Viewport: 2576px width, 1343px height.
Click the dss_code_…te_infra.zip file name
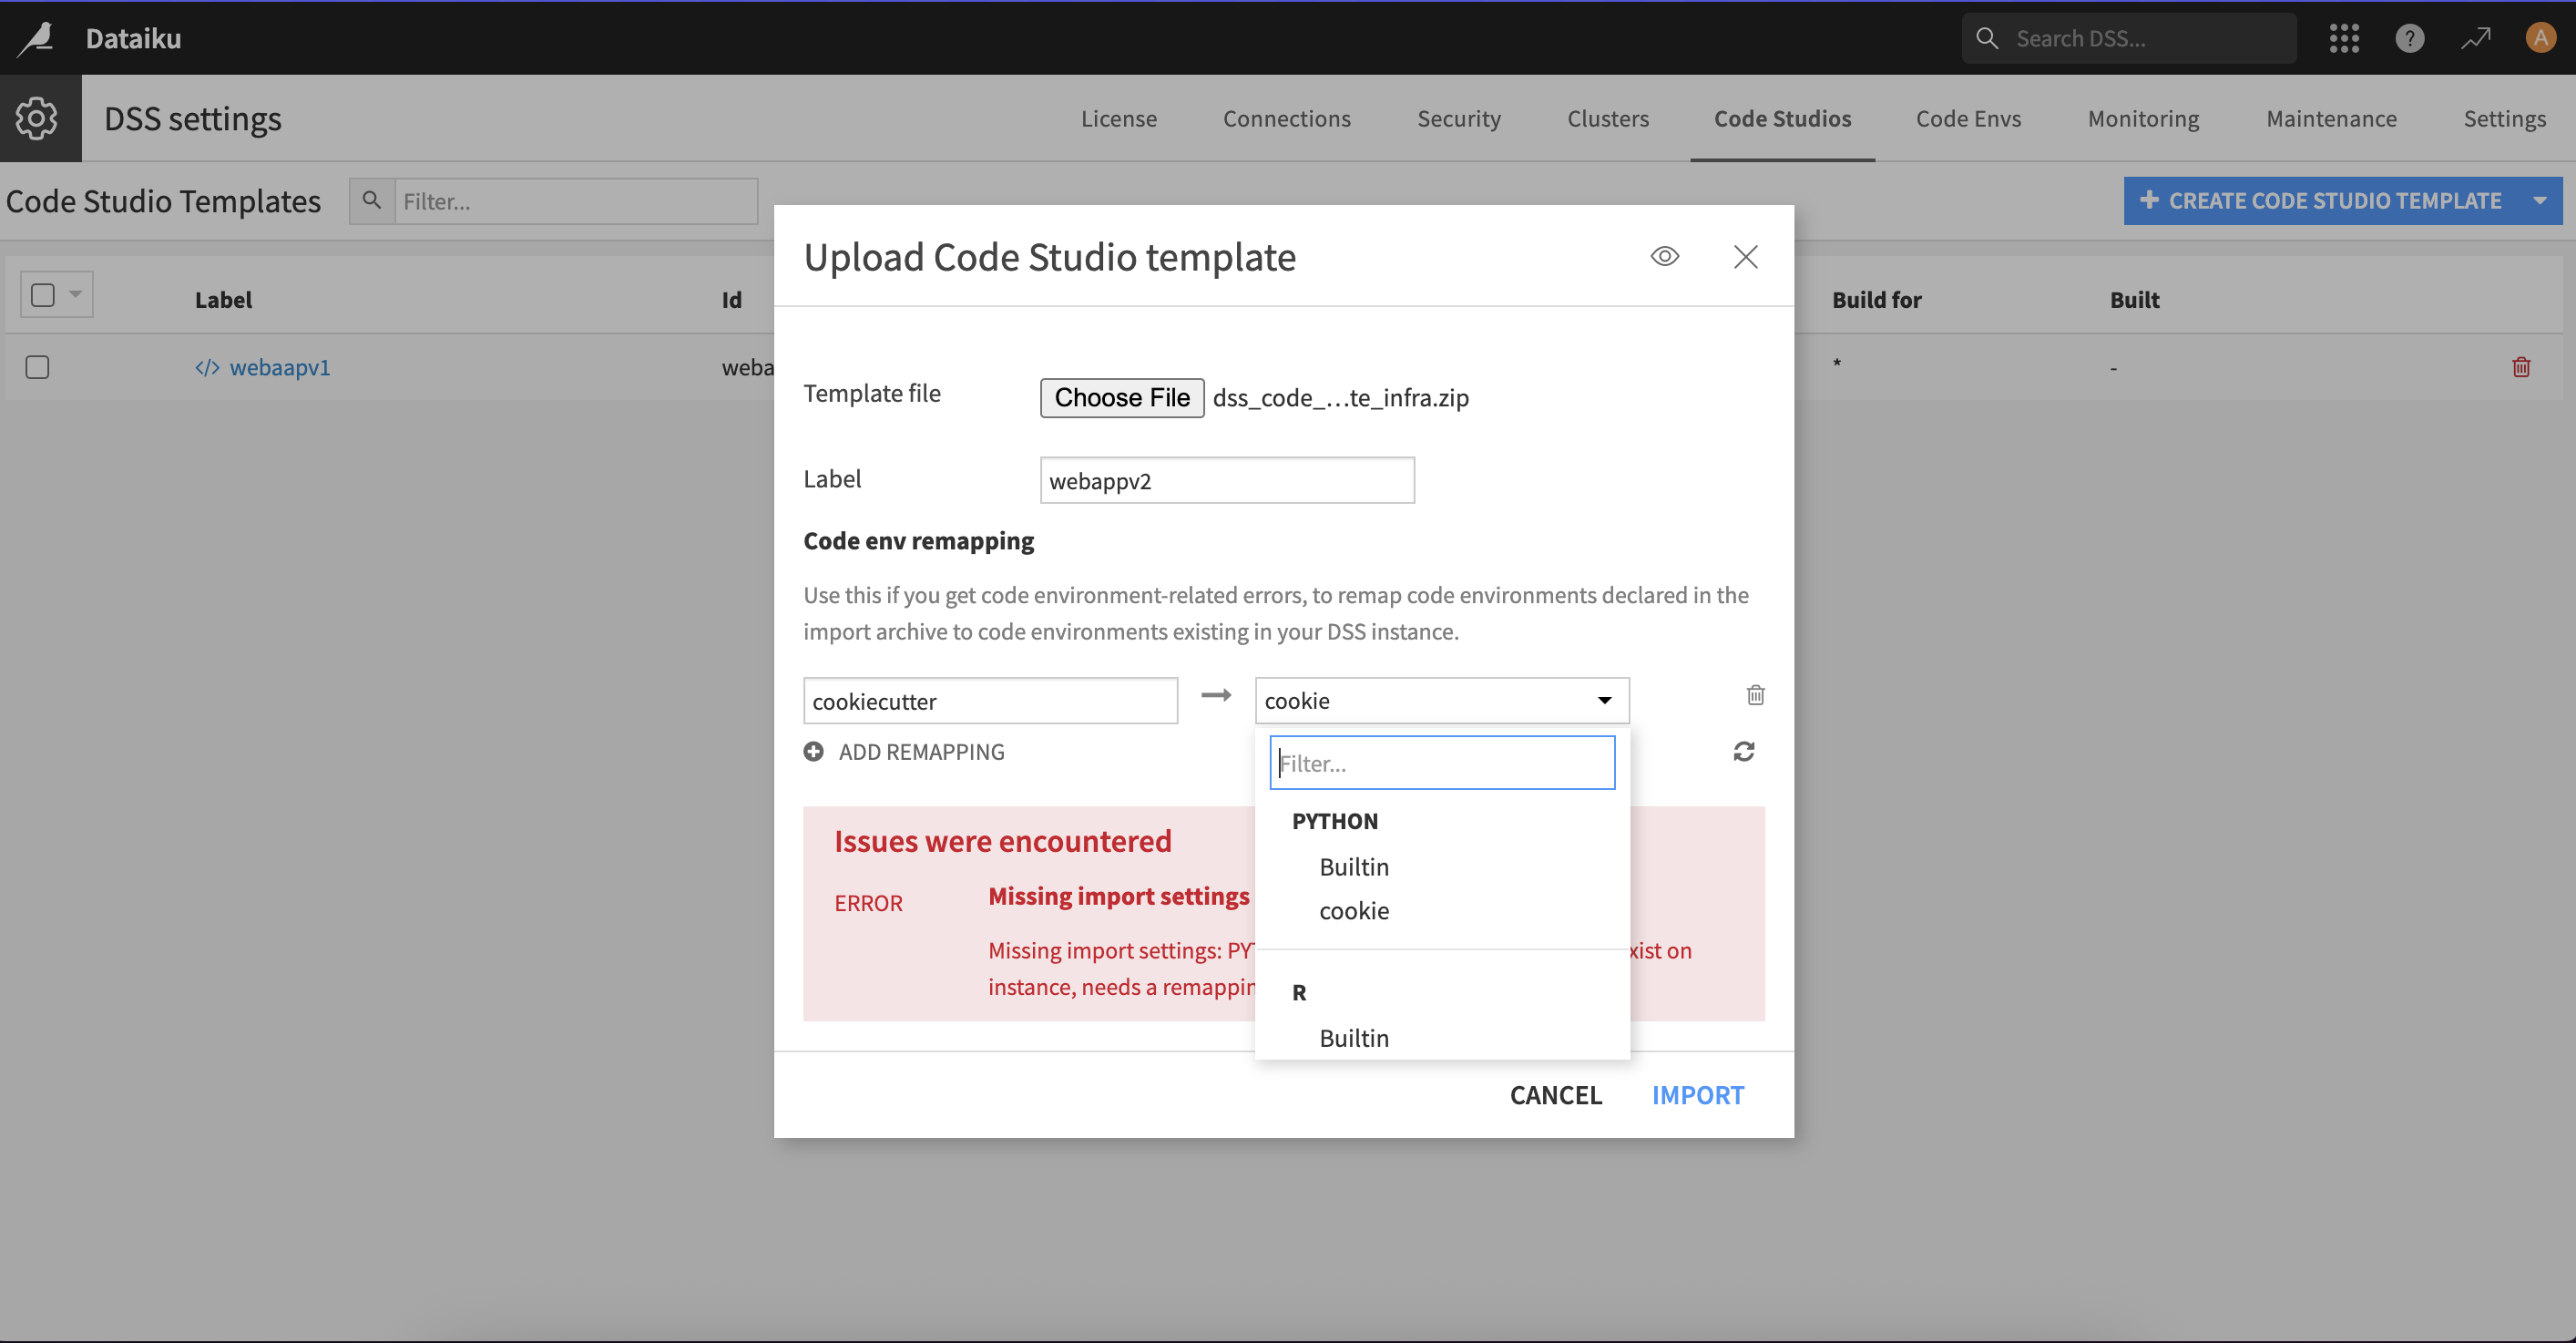pos(1340,397)
